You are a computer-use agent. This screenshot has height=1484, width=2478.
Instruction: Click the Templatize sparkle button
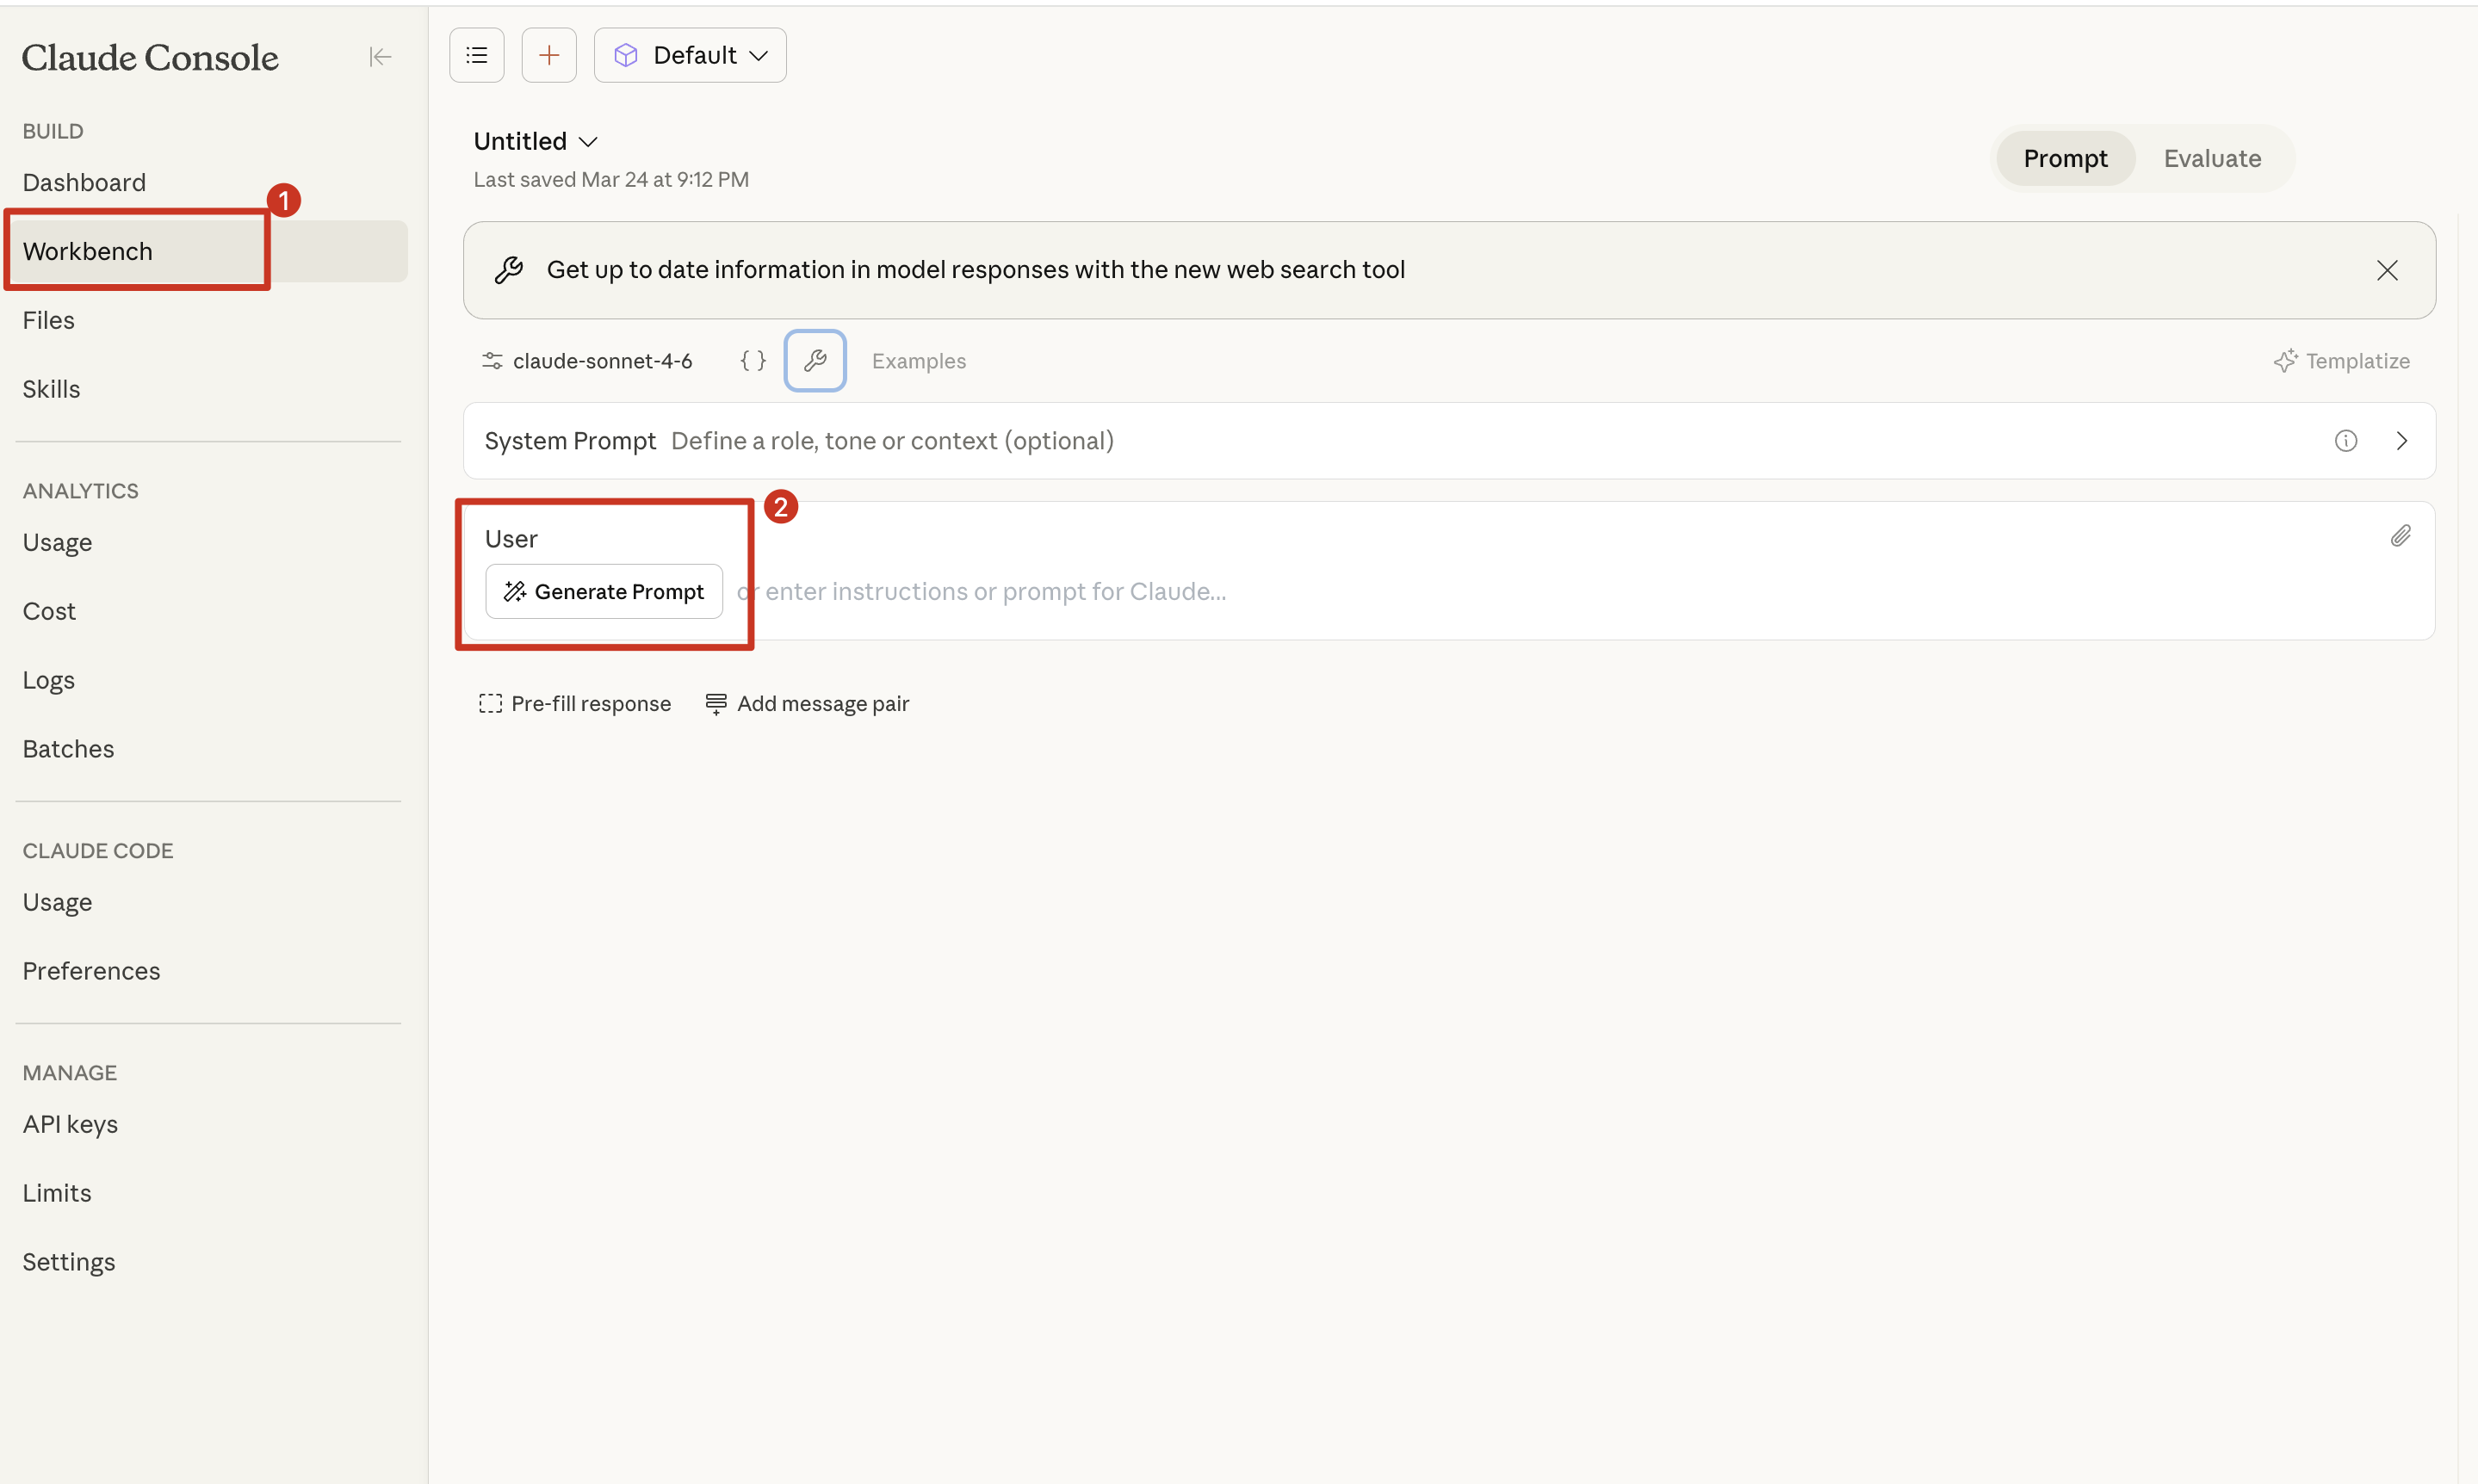[2341, 361]
